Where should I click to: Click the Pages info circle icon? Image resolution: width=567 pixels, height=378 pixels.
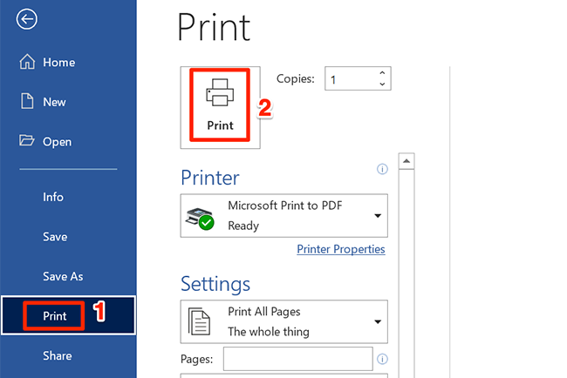(383, 359)
